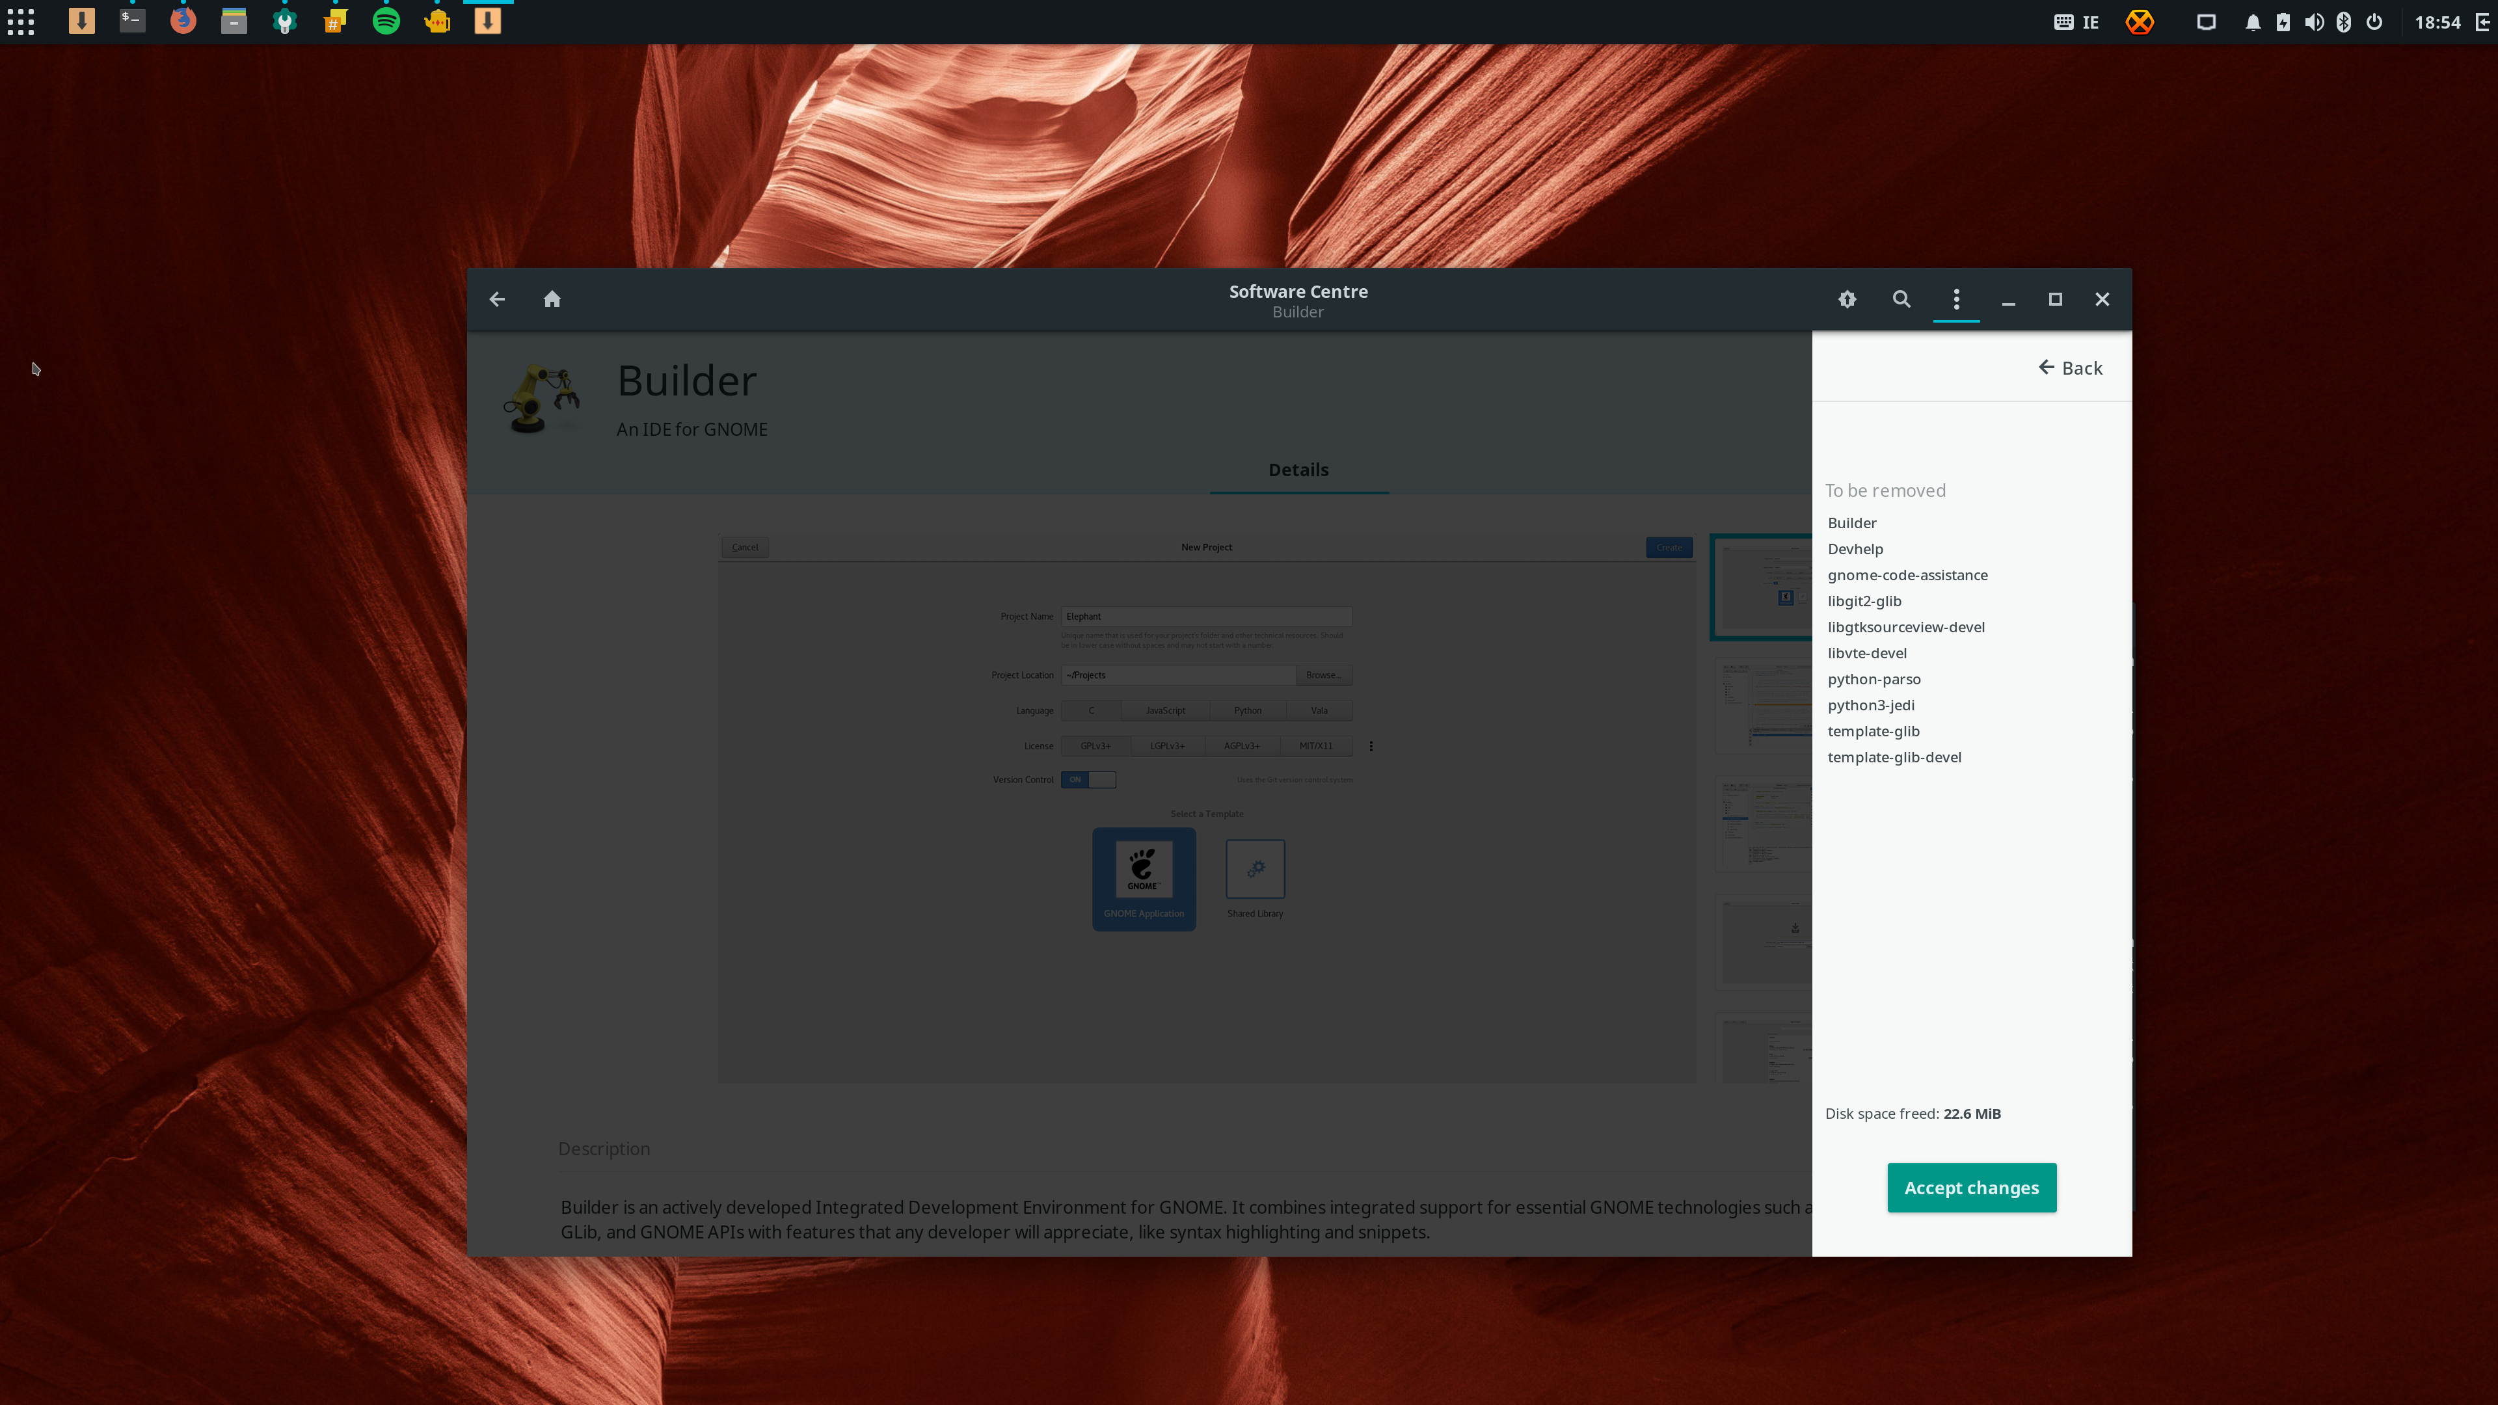Click Accept changes button
This screenshot has width=2498, height=1405.
[x=1972, y=1188]
